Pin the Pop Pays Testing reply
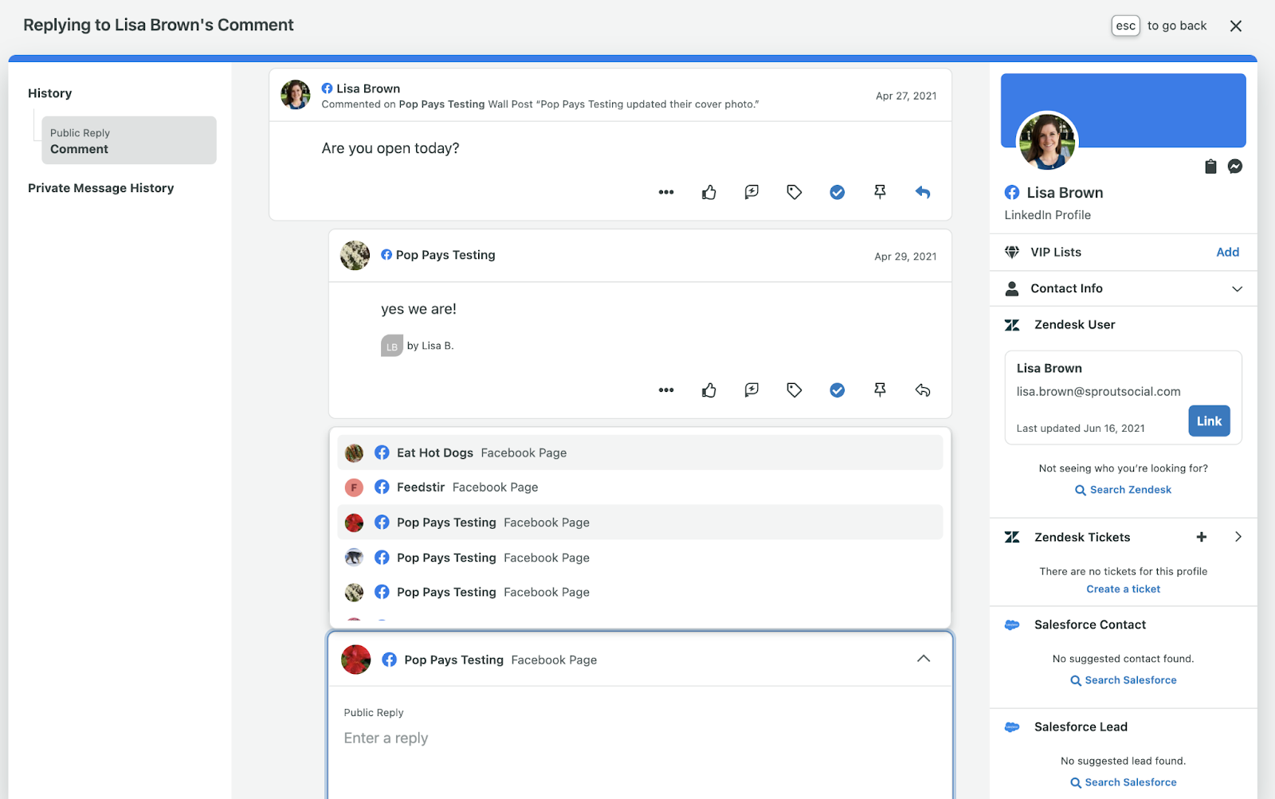Image resolution: width=1275 pixels, height=799 pixels. [x=880, y=390]
